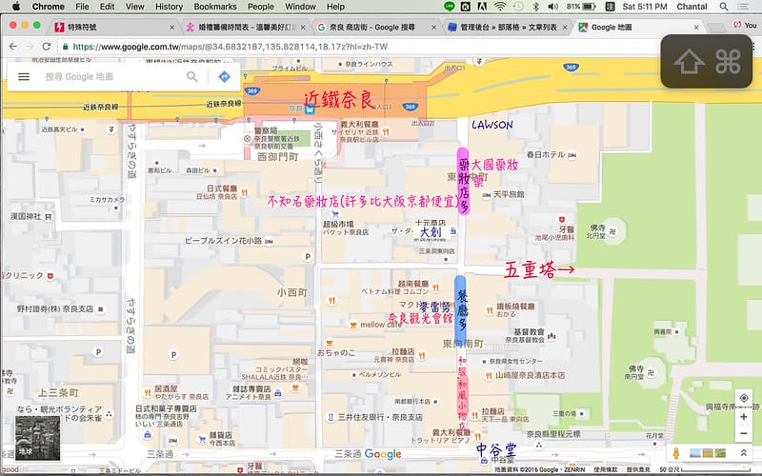Open the File menu
The image size is (762, 476).
tap(82, 7)
